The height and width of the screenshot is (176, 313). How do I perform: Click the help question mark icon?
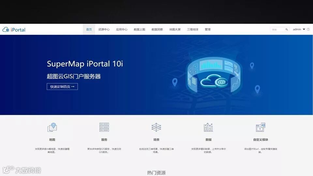point(308,29)
